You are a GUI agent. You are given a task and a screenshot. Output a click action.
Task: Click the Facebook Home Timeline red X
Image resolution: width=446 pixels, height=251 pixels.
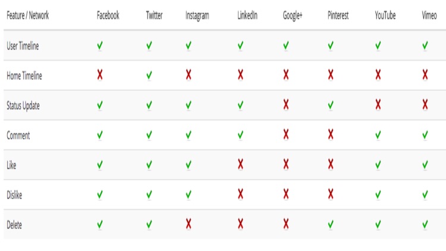pyautogui.click(x=100, y=75)
